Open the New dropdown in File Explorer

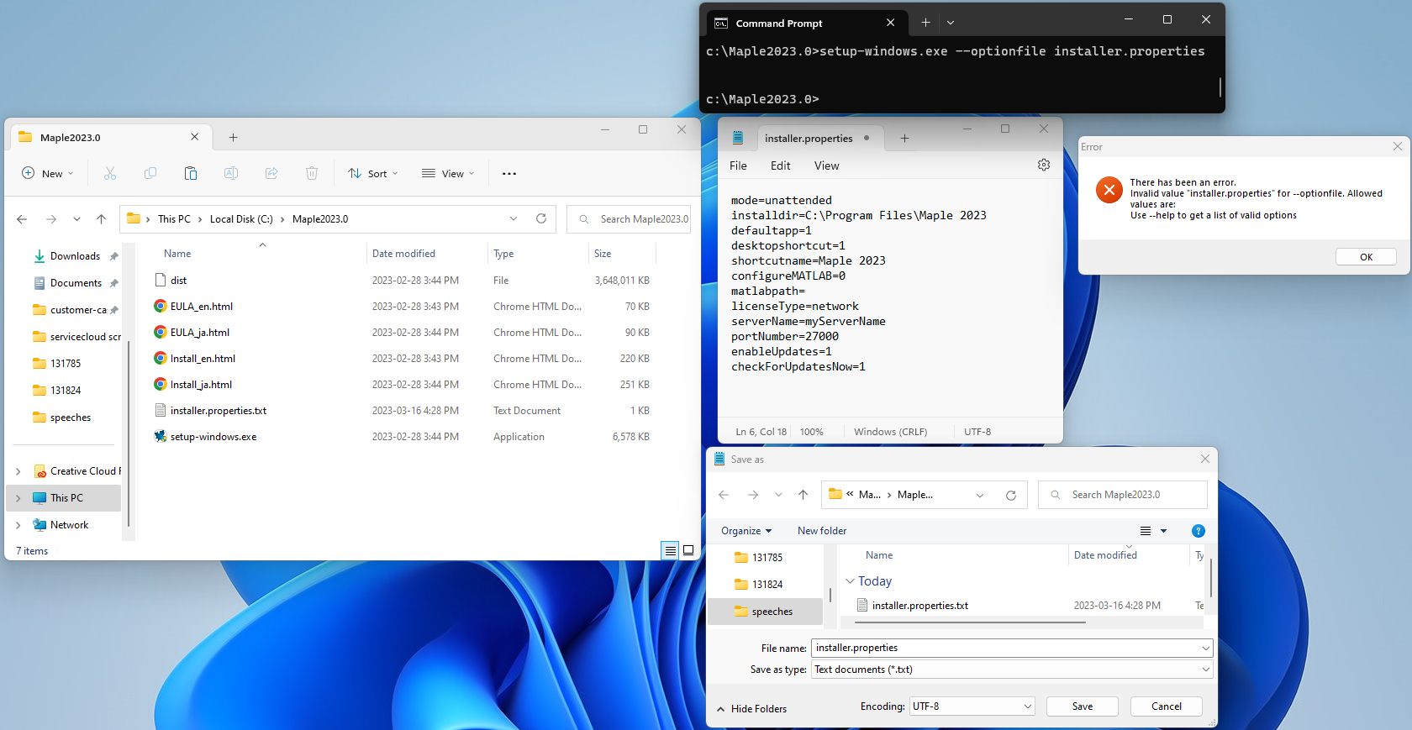point(48,173)
